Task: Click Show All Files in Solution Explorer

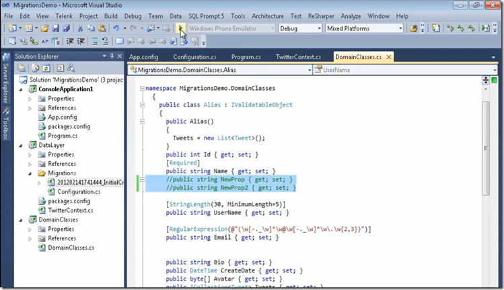Action: tap(36, 68)
